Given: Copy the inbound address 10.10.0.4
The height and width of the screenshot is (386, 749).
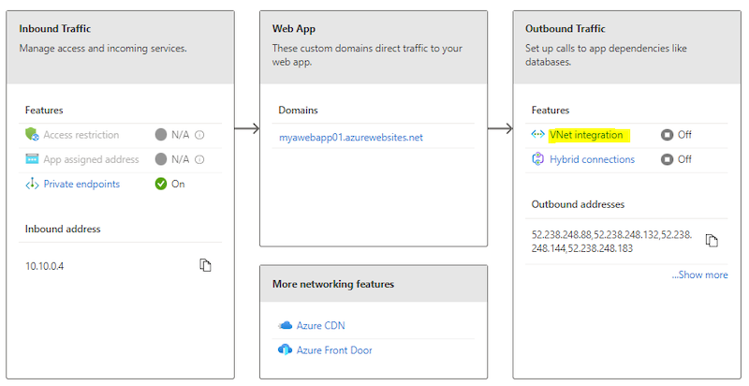Looking at the screenshot, I should click(x=206, y=265).
